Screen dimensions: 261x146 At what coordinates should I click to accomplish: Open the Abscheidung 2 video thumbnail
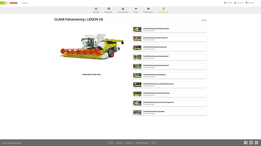pos(137,66)
